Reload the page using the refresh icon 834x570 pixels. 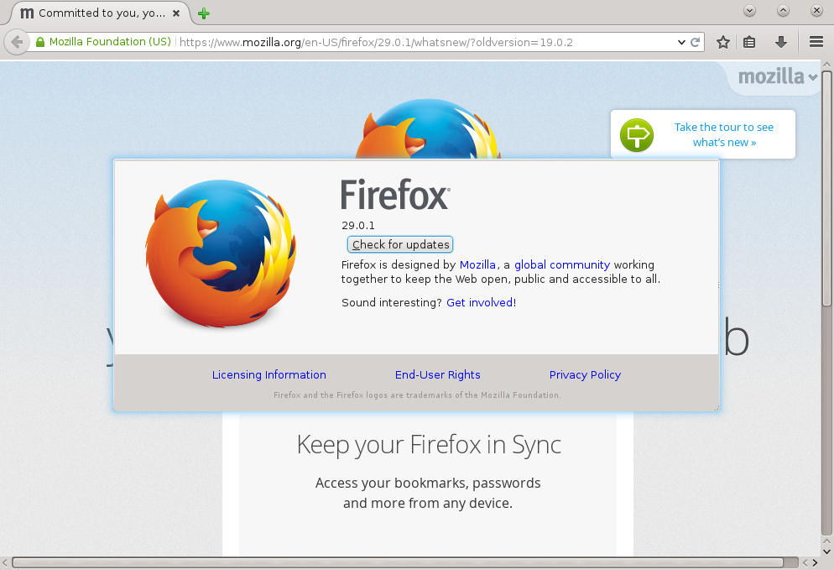[x=696, y=42]
